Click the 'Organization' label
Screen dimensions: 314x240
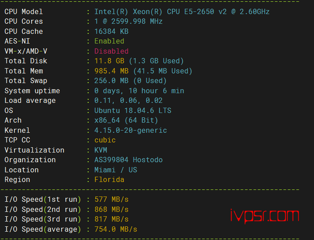30,160
